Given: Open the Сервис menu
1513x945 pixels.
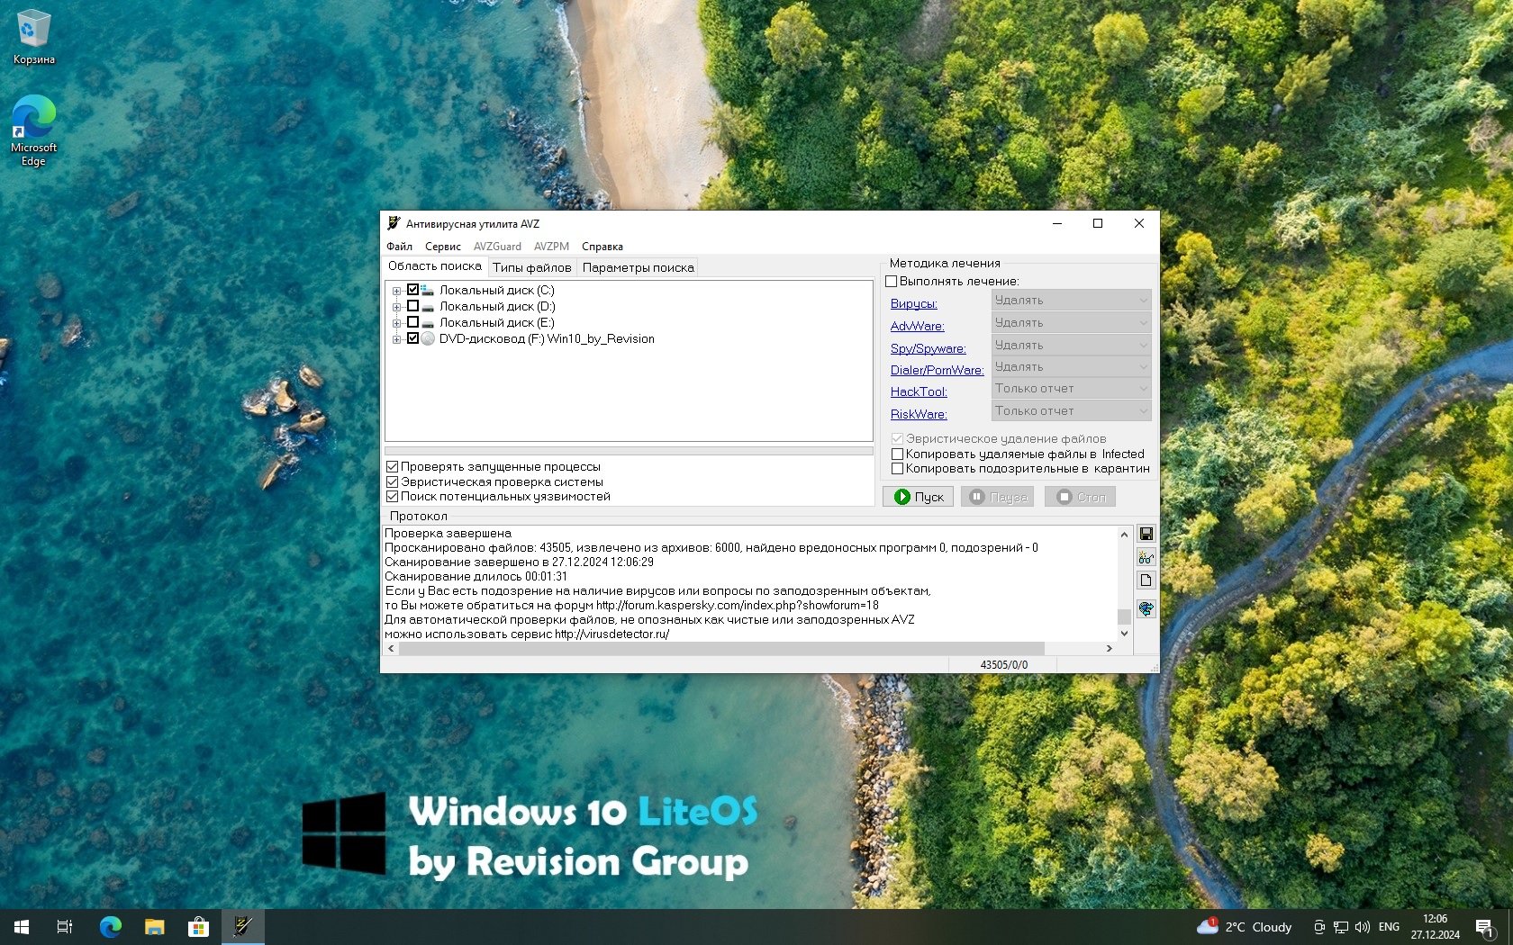Looking at the screenshot, I should (442, 247).
